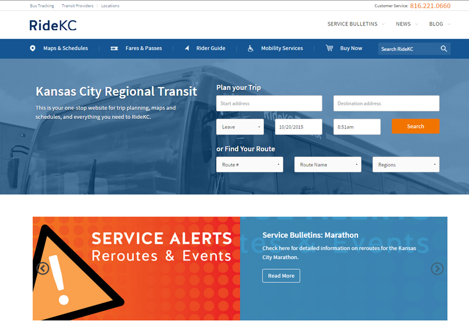The image size is (469, 326).
Task: Go to previous slide with left arrow
Action: pos(43,268)
